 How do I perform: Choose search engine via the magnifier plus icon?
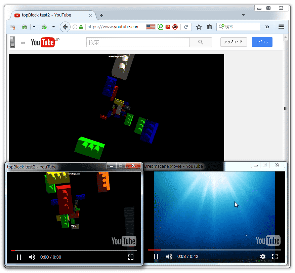click(x=221, y=26)
